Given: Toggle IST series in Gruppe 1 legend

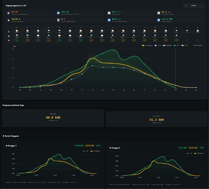Looking at the screenshot, I should [x=85, y=151].
